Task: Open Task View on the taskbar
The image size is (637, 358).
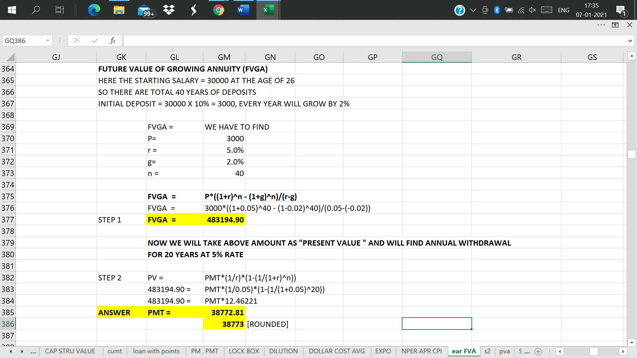Action: [x=59, y=10]
